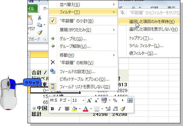Click the green ungroup arrow icon

tap(53, 46)
